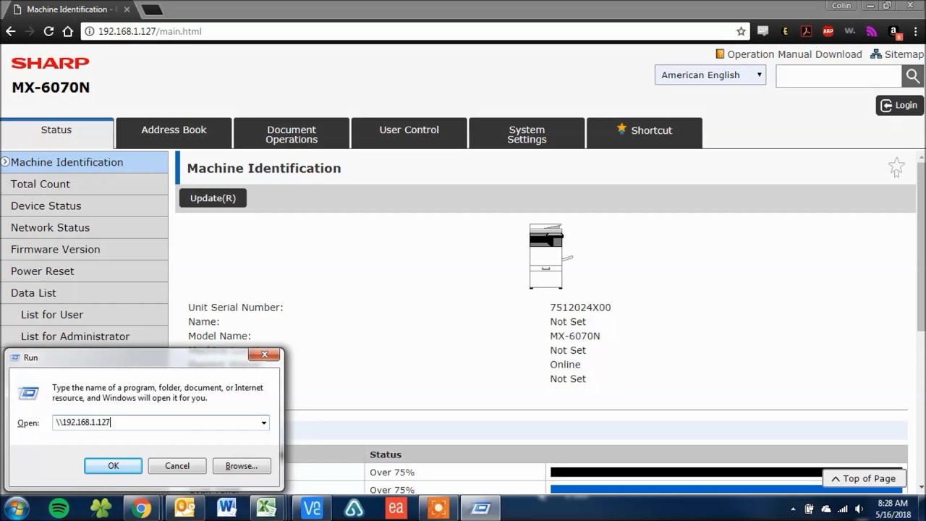This screenshot has width=926, height=521.
Task: Open the User Control tab
Action: coord(409,133)
